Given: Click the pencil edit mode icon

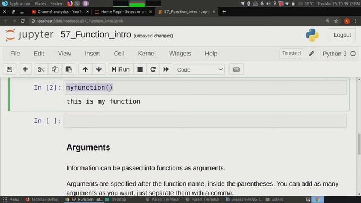Looking at the screenshot, I should [311, 54].
